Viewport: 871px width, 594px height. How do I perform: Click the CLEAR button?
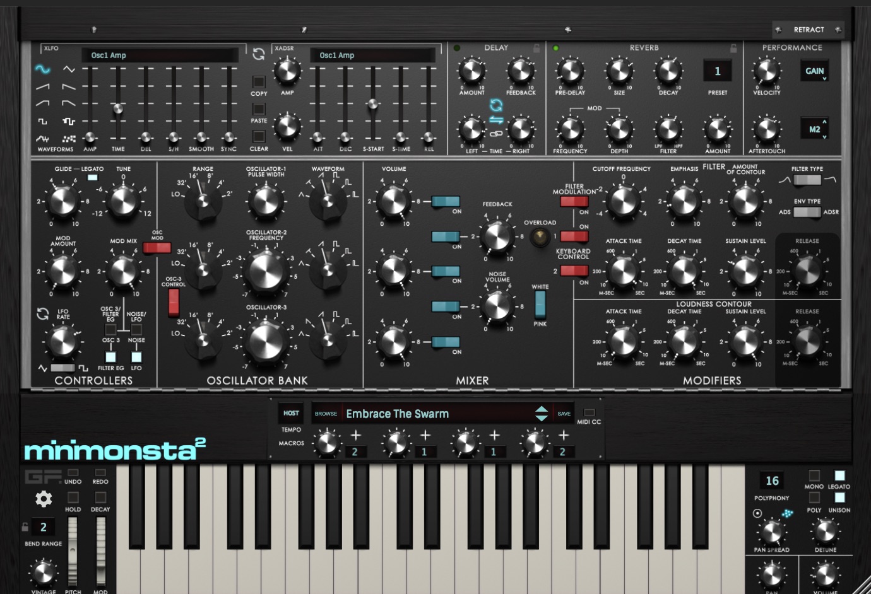[259, 136]
